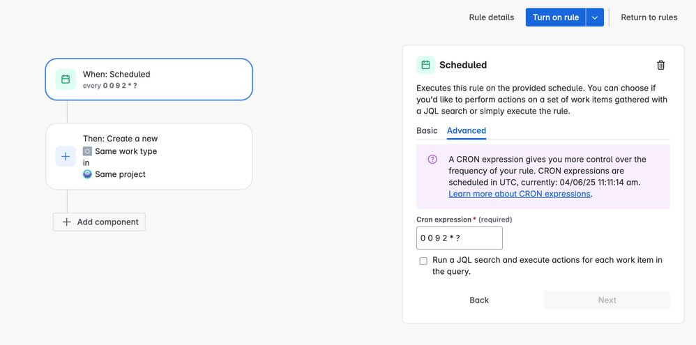This screenshot has width=696, height=345.
Task: Click the Same project avatar icon
Action: [87, 174]
